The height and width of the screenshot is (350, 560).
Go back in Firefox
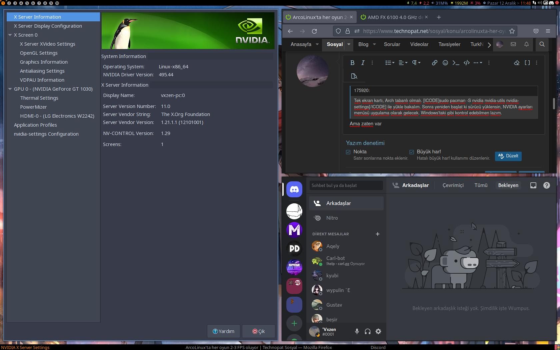point(290,31)
